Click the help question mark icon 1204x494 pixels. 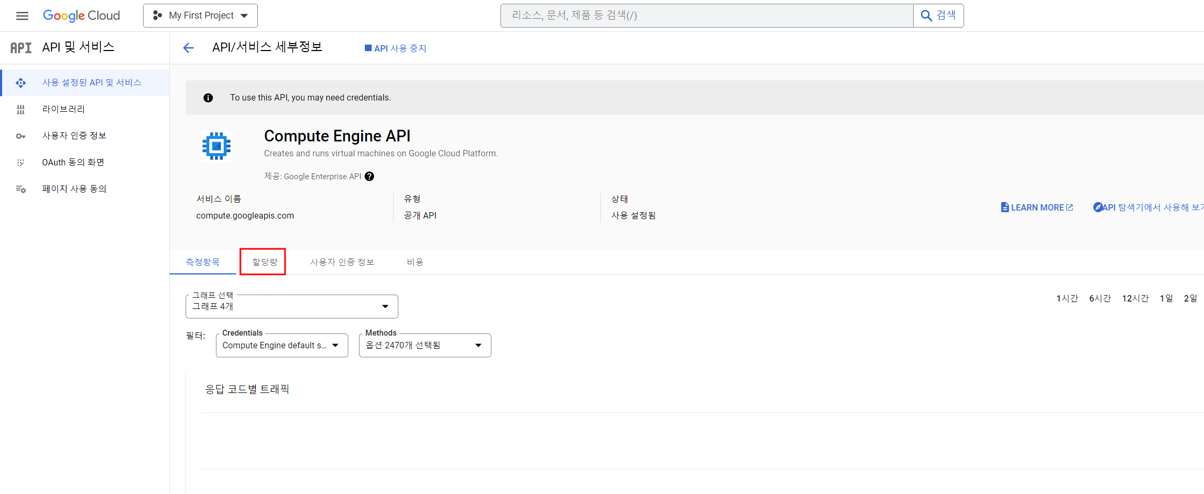pyautogui.click(x=370, y=177)
